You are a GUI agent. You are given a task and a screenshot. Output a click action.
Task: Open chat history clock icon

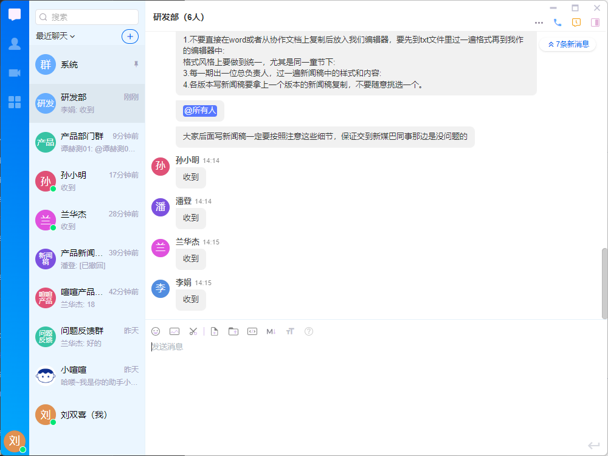tap(576, 22)
